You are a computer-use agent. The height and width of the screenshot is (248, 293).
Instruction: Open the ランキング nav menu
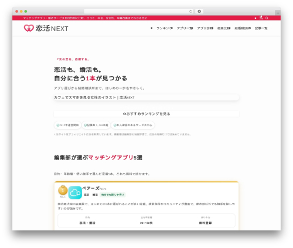point(165,28)
